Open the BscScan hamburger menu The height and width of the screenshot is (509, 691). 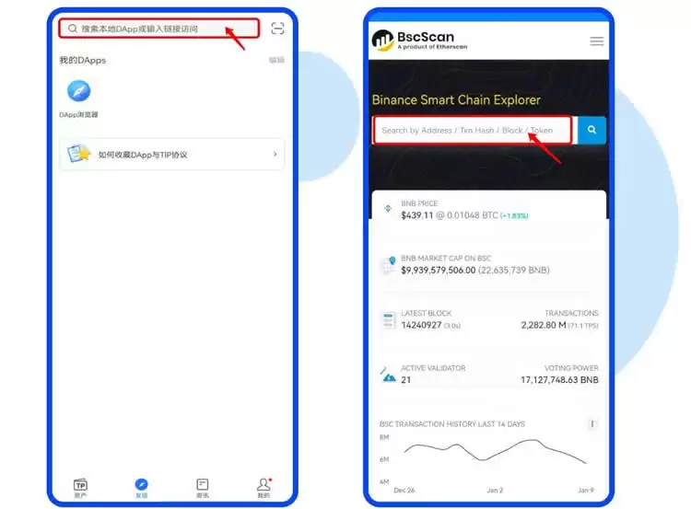(597, 41)
